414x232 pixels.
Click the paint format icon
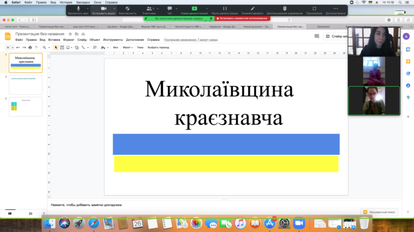coord(37,47)
